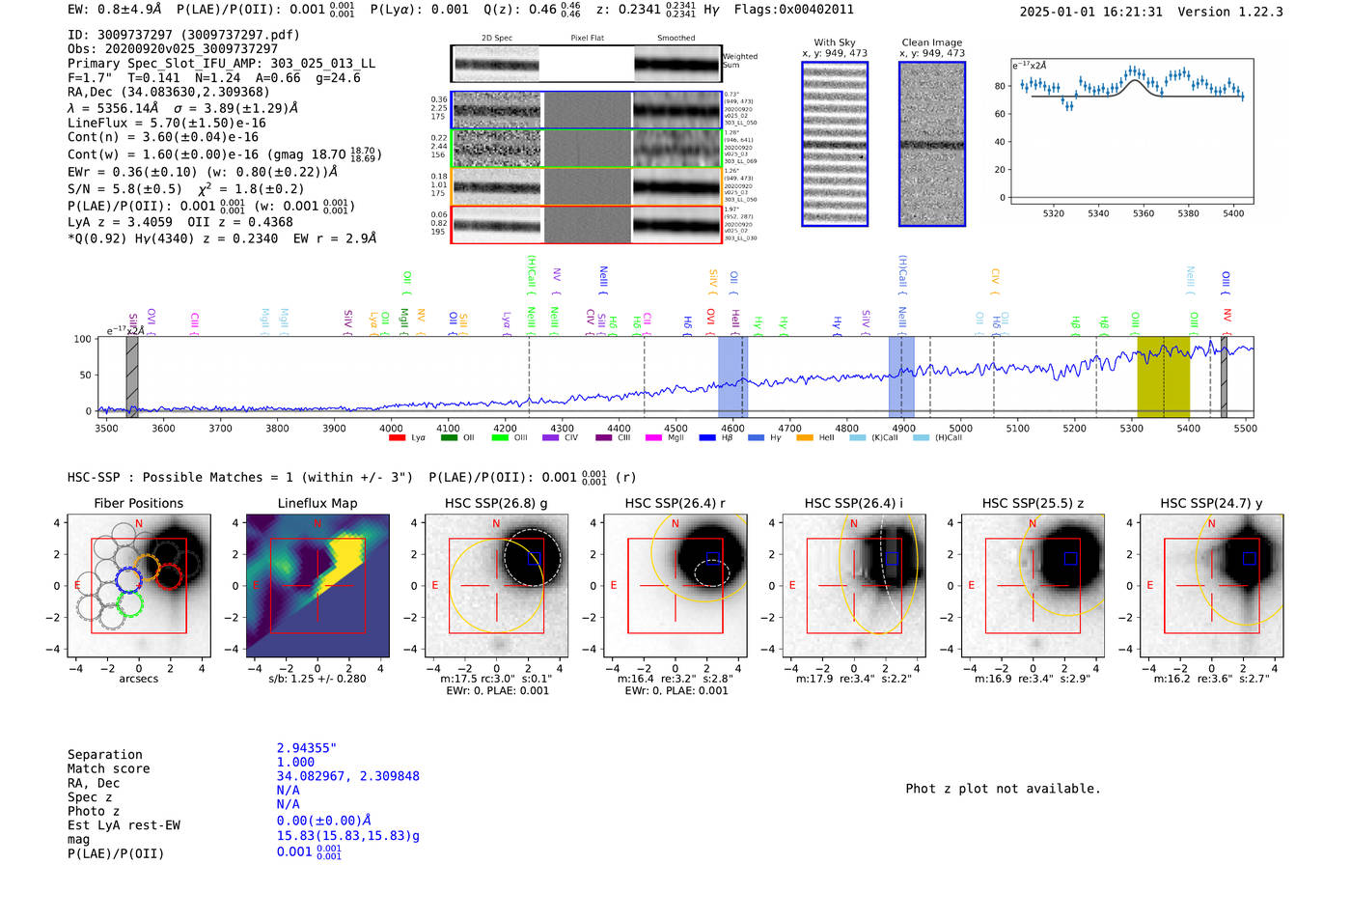Screen dimensions: 1351x920
Task: Select the blue shaded band near 4900
Action: click(x=901, y=376)
